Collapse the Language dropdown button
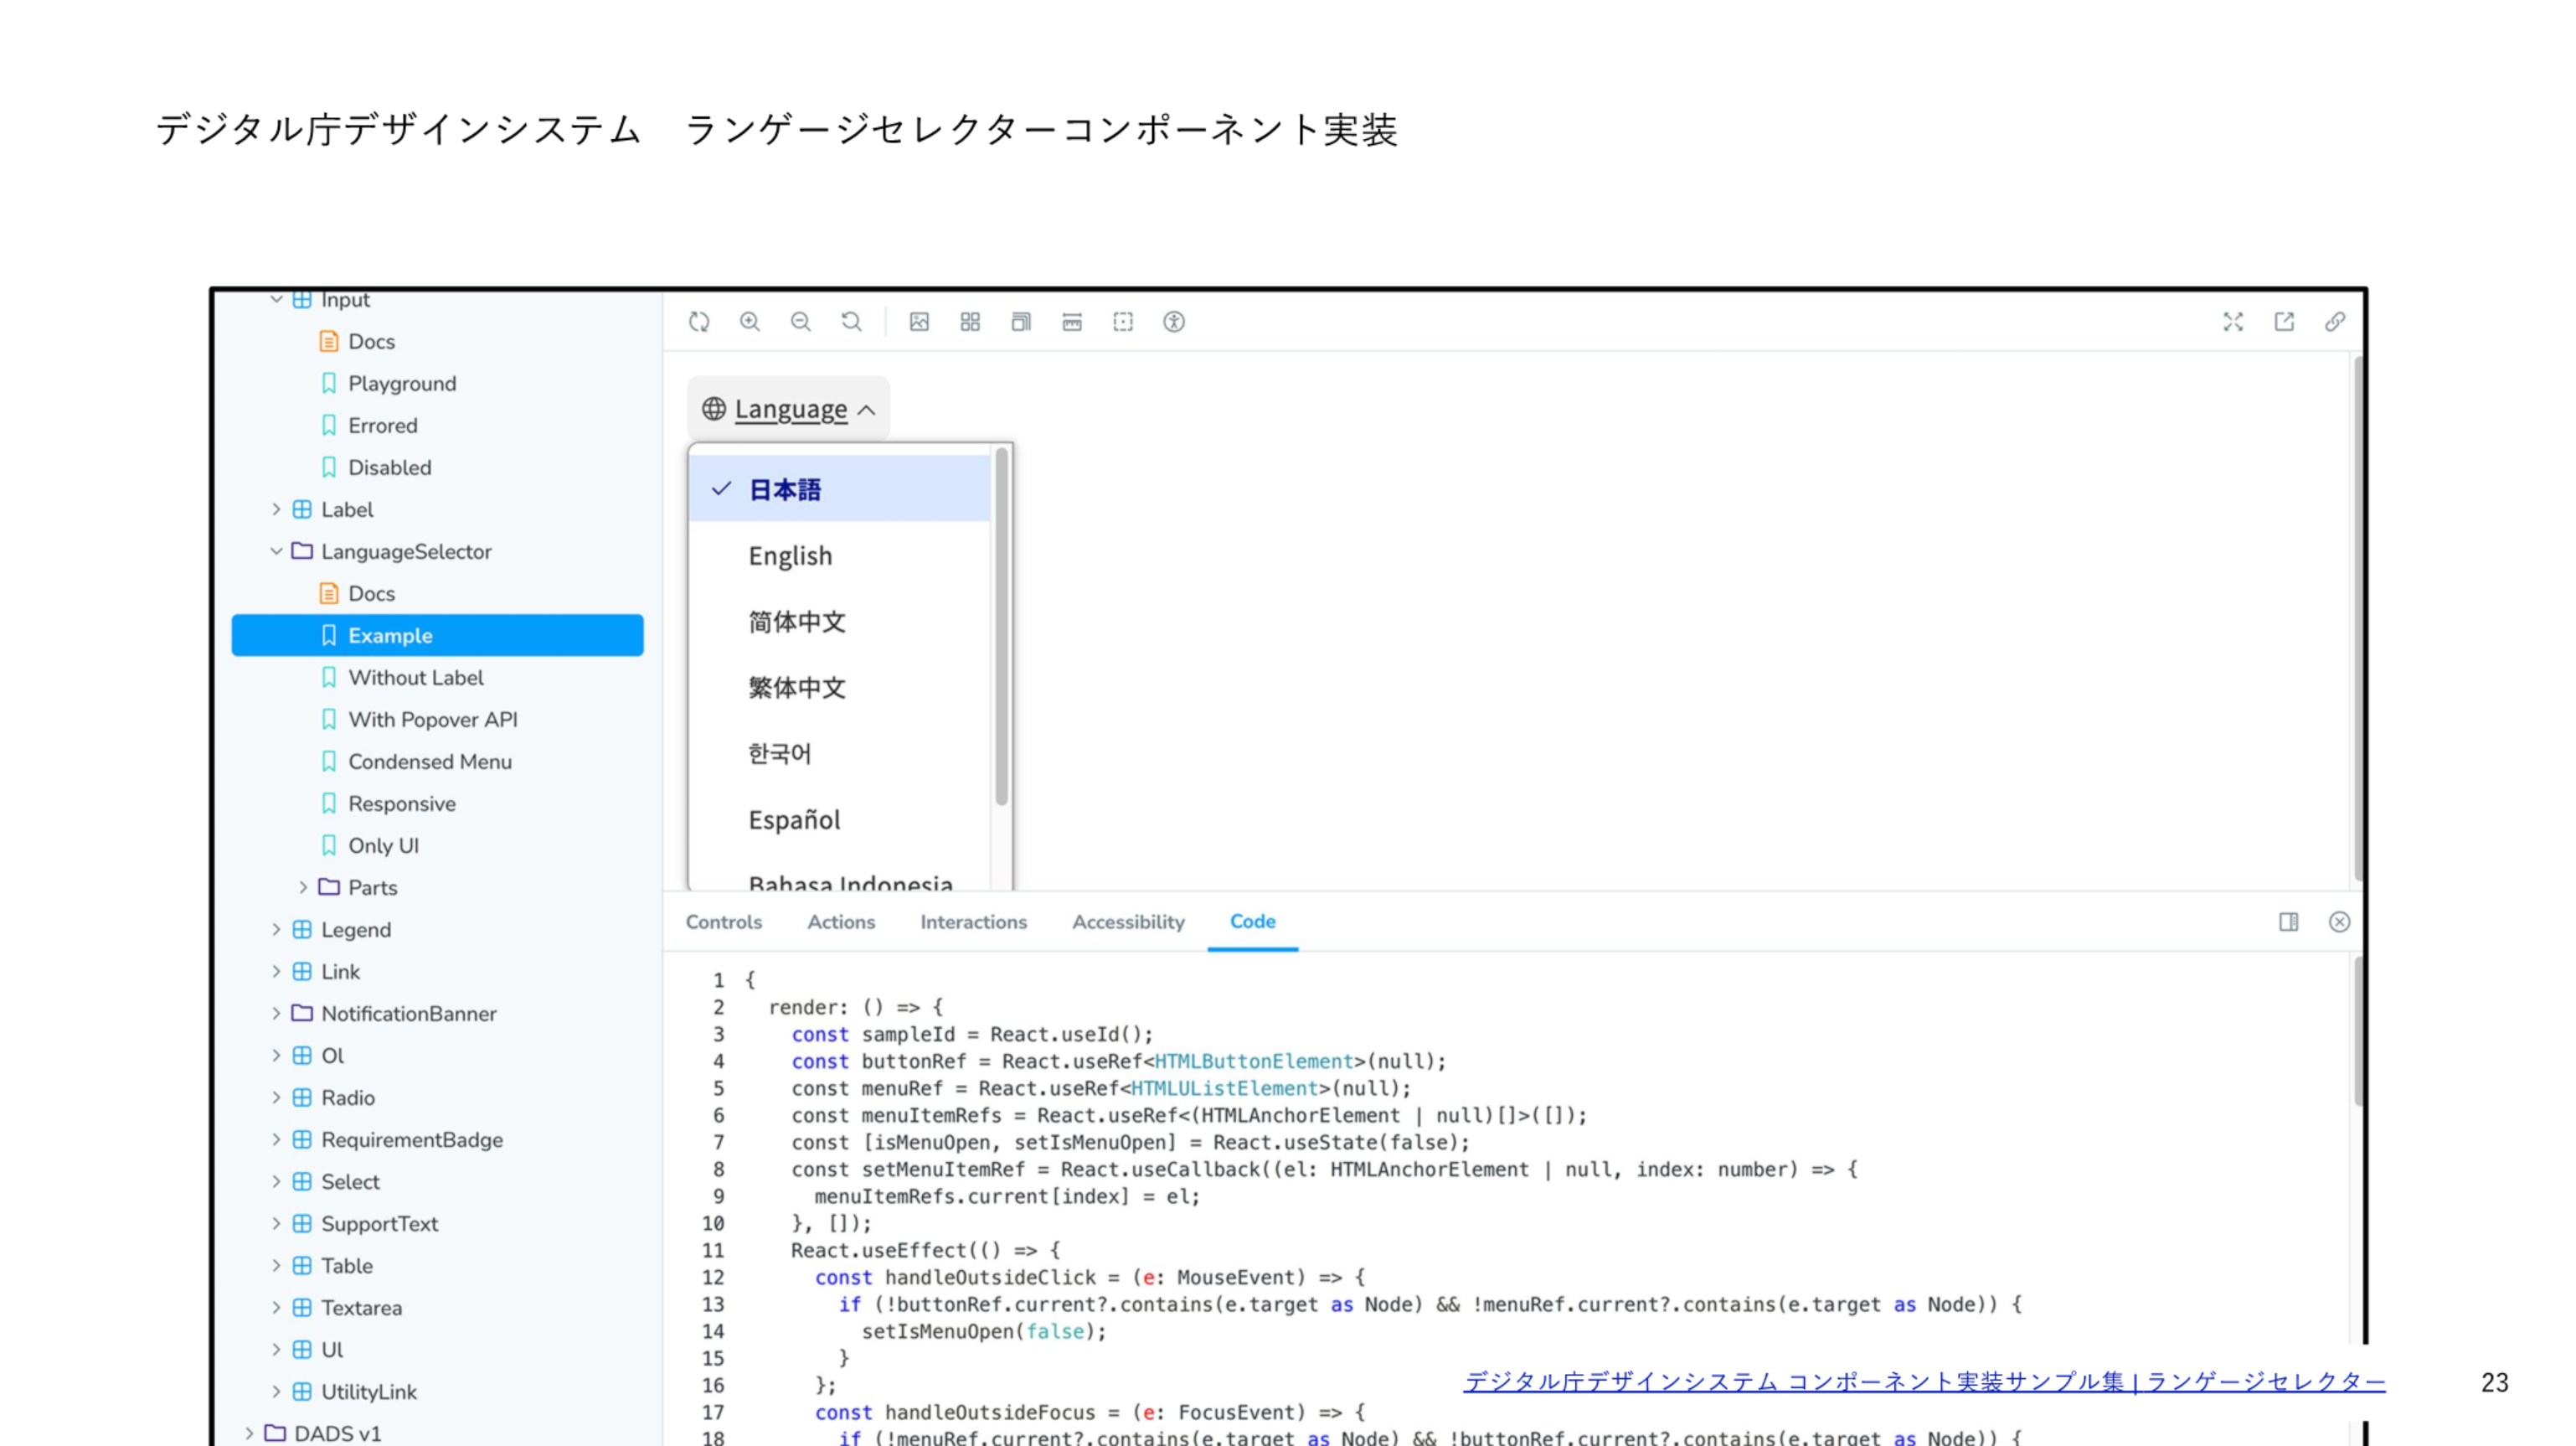 [x=789, y=410]
